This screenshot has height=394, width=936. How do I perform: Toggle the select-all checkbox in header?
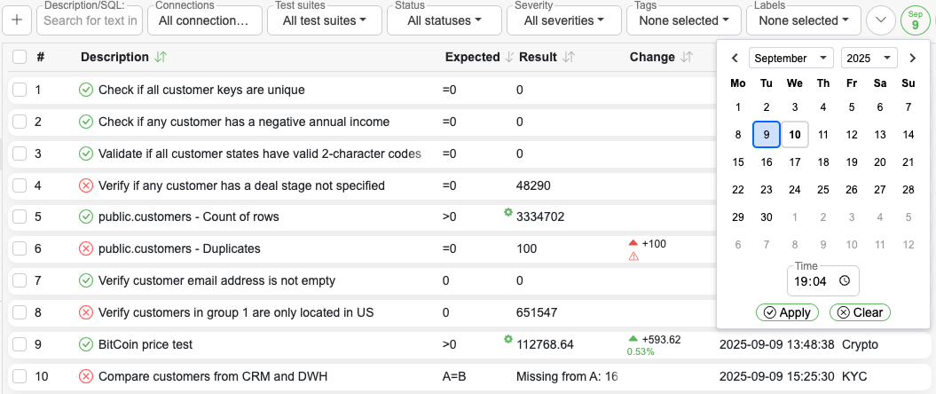(20, 57)
